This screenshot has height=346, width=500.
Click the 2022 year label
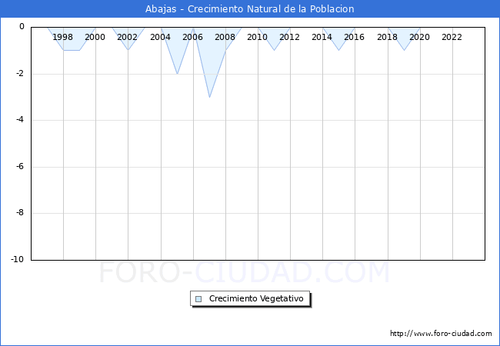(x=452, y=37)
